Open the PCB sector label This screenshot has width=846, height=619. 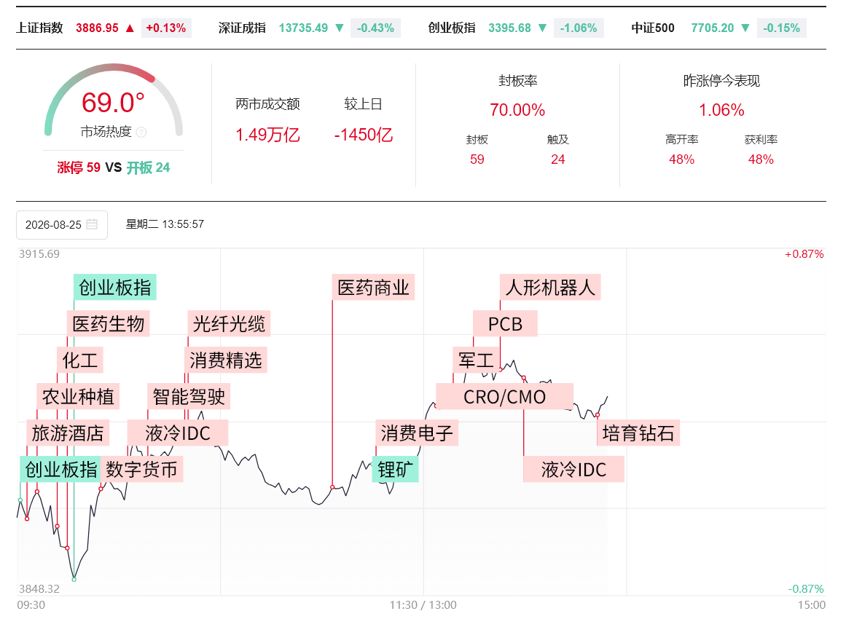[505, 323]
